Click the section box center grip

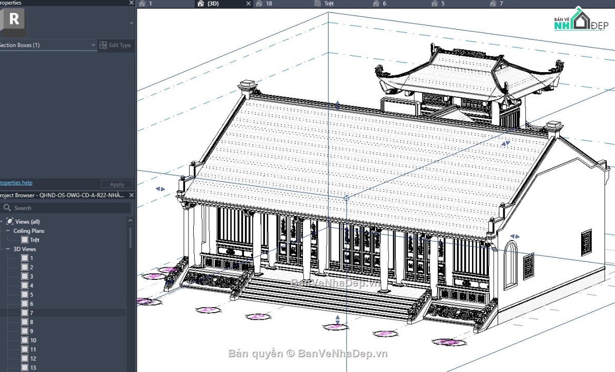point(346,198)
